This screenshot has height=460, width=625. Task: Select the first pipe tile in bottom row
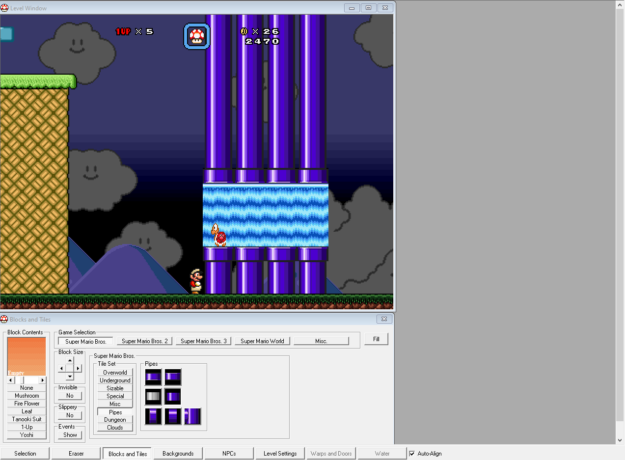coord(153,416)
